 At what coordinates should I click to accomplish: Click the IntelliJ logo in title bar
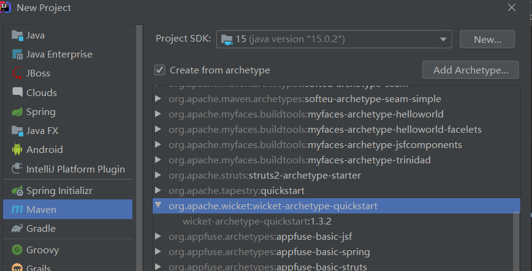(5, 7)
